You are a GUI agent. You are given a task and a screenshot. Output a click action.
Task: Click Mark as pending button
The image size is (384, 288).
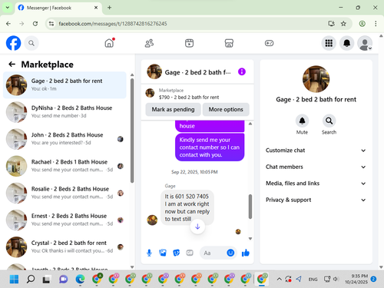tap(173, 109)
